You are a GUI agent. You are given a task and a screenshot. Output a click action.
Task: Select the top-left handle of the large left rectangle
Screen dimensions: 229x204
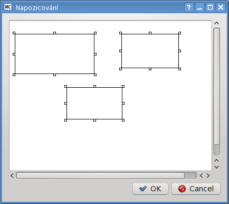coord(14,33)
